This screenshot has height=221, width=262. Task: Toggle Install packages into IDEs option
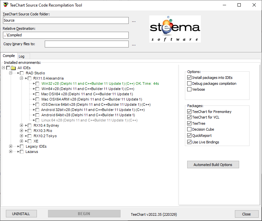pos(189,78)
